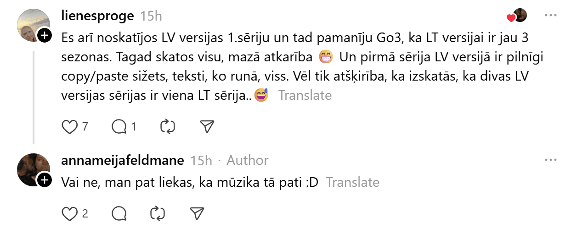Repost annameijafeldmane's reply
The image size is (571, 239).
coord(158,213)
